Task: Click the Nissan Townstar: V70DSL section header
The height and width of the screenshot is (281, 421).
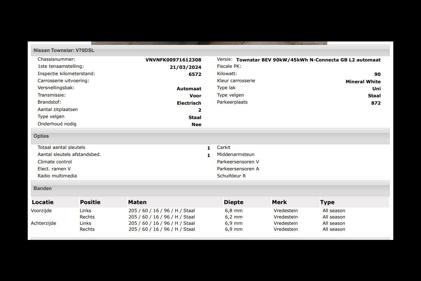Action: coord(64,50)
